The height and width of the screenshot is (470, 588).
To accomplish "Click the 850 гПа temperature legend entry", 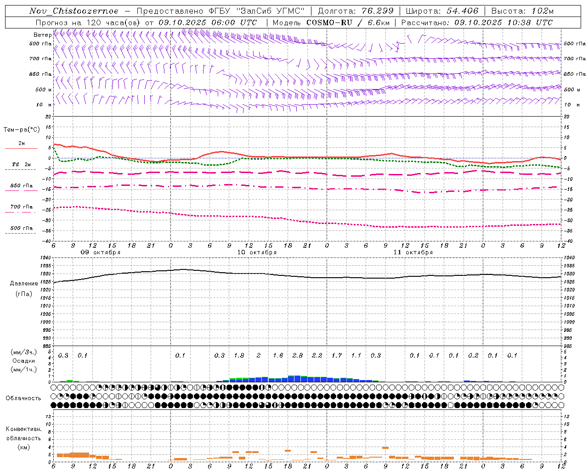I will 21,187.
